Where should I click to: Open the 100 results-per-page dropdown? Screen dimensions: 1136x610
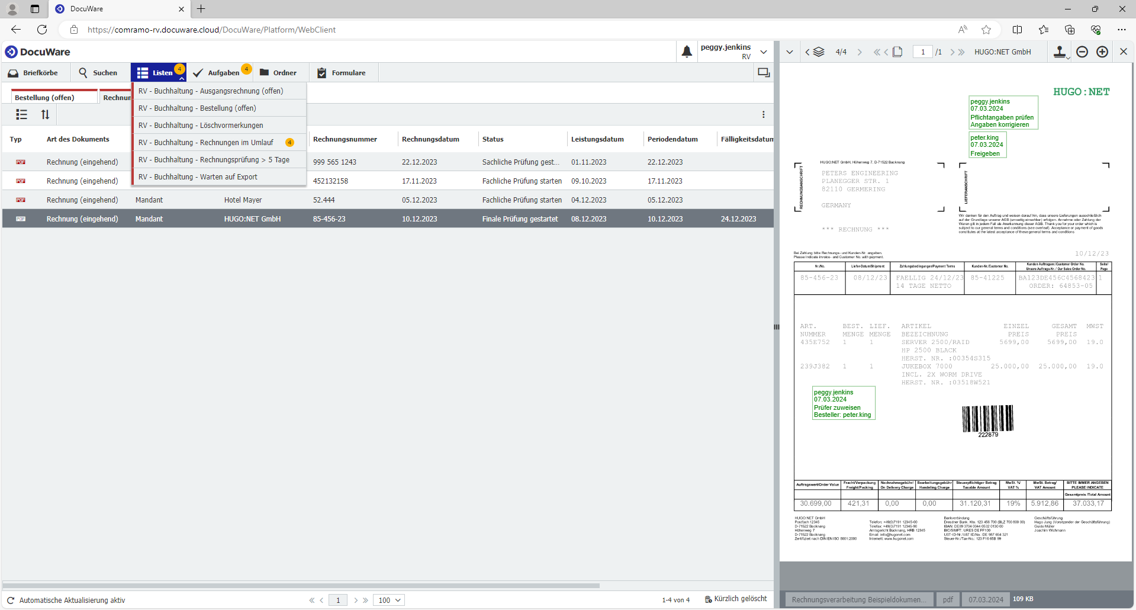tap(389, 600)
